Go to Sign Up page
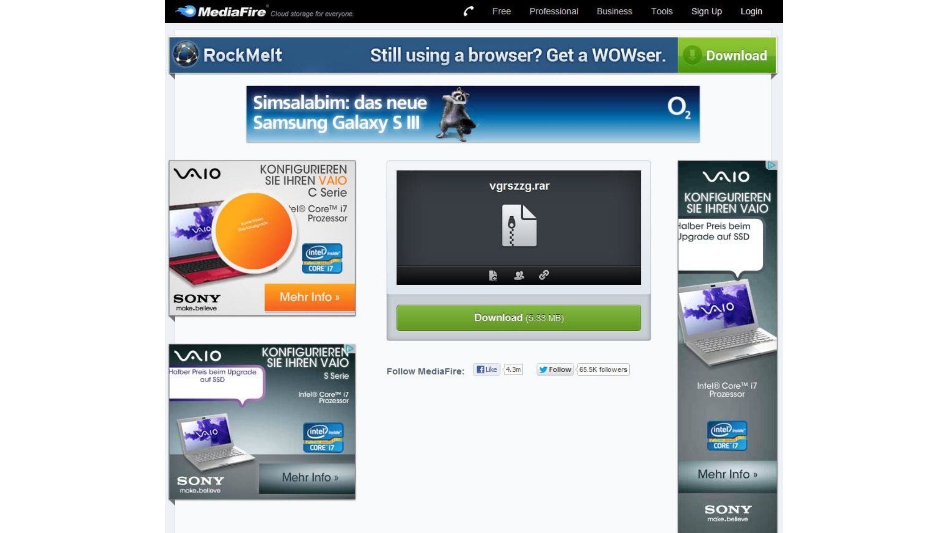Viewport: 948px width, 533px height. tap(706, 11)
